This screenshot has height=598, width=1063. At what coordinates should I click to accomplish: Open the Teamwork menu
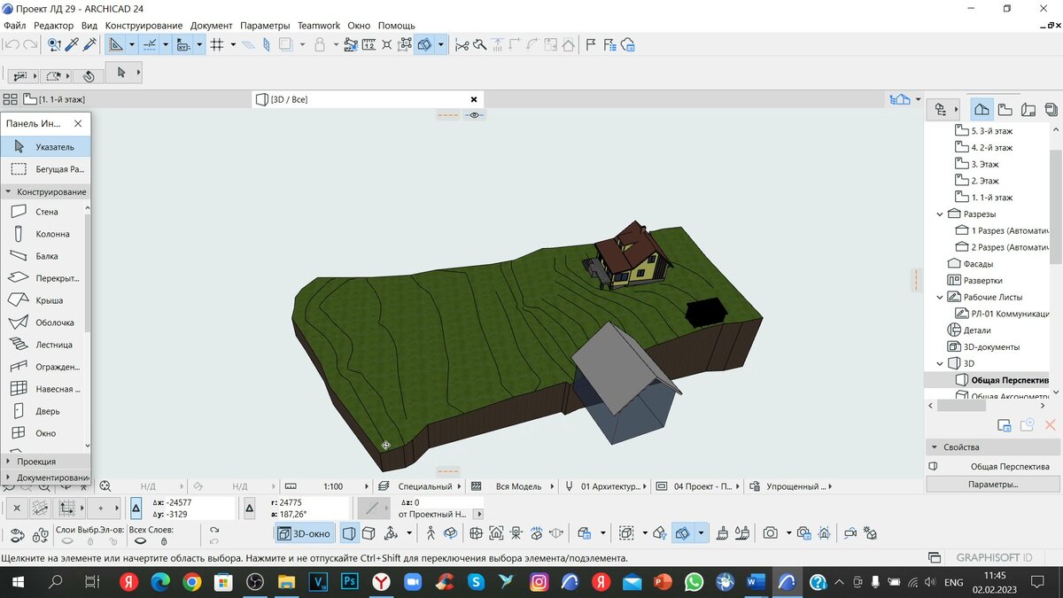(x=318, y=25)
